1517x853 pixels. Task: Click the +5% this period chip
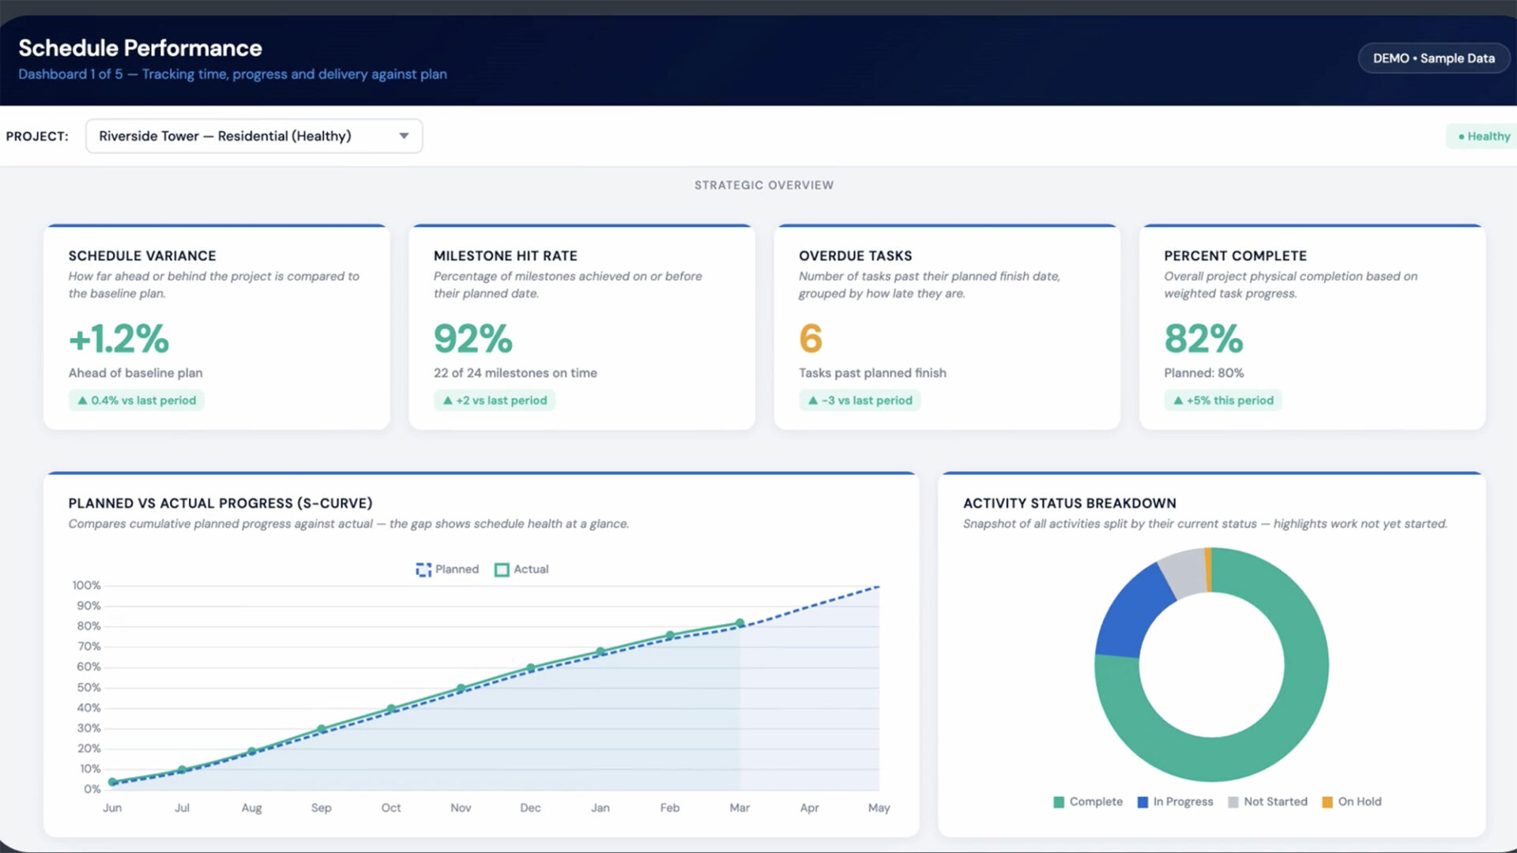pyautogui.click(x=1222, y=400)
